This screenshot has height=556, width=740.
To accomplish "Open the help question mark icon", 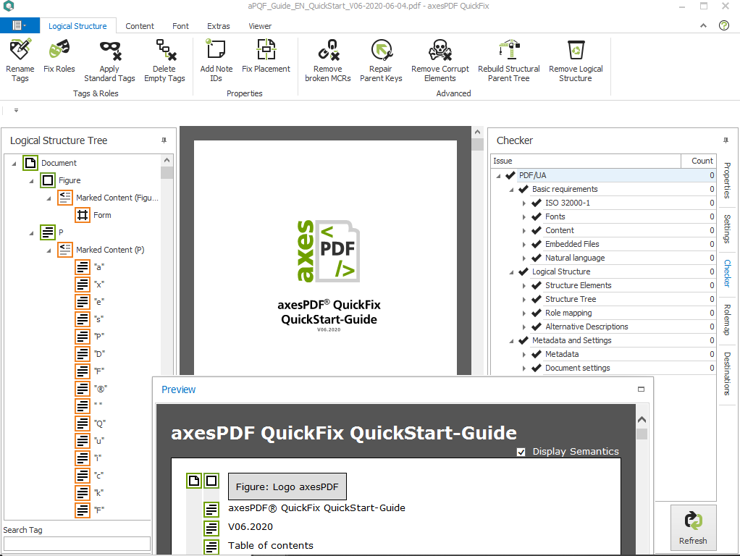I will coord(724,25).
